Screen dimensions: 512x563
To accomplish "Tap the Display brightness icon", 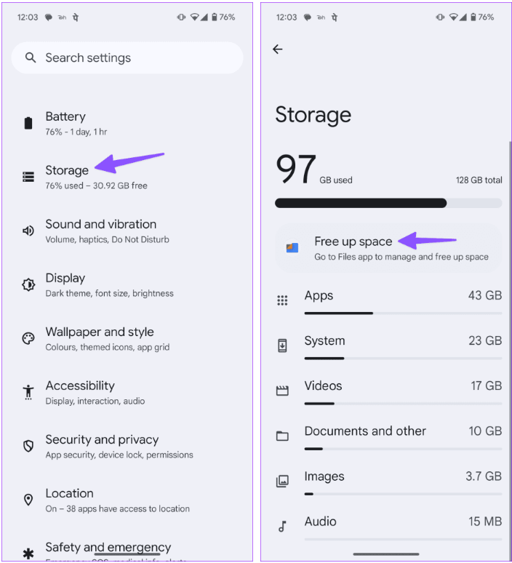I will [x=28, y=284].
